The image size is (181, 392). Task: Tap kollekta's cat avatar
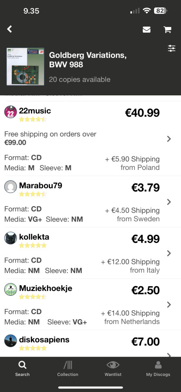tap(10, 238)
